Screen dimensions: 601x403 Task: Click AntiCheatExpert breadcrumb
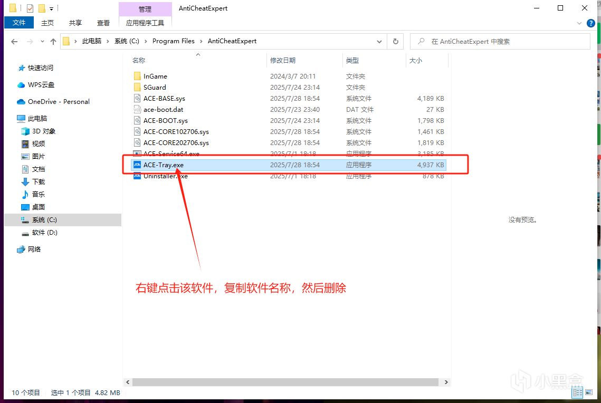pyautogui.click(x=232, y=41)
